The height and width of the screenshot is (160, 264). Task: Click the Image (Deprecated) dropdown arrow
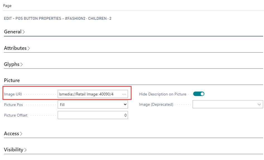tap(259, 105)
